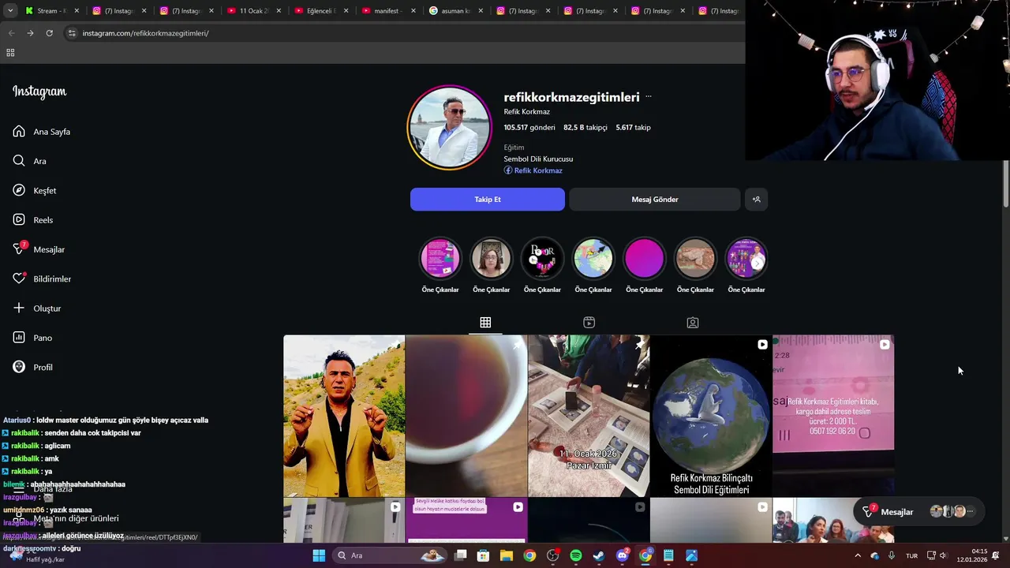Switch to the manifest YouTube tab
1010x568 pixels.
click(387, 11)
